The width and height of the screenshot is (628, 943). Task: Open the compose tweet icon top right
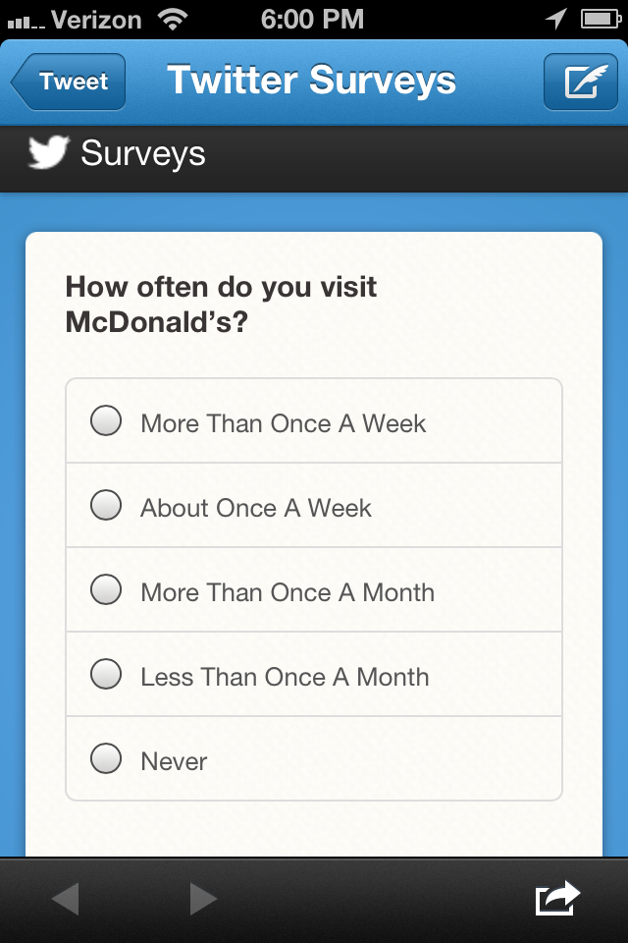click(580, 82)
